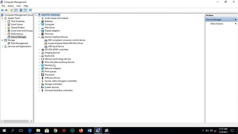Click the Back arrow toolbar icon
This screenshot has width=238, height=134.
(x=2, y=10)
